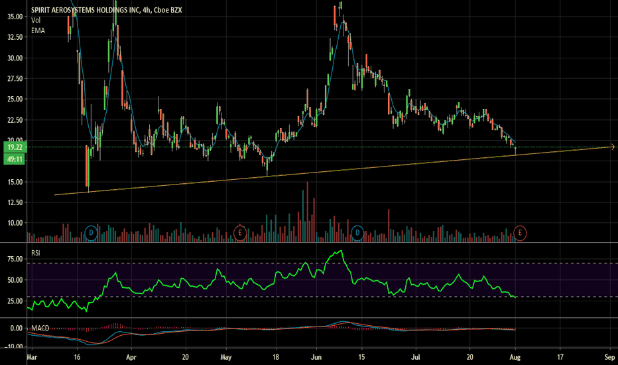Click the 35.00 price axis label
The height and width of the screenshot is (365, 618).
click(x=15, y=17)
